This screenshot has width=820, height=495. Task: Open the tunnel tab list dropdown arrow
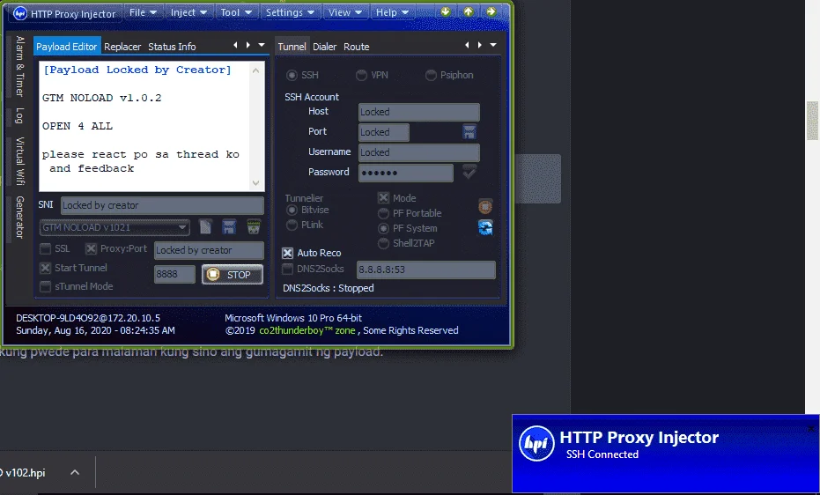tap(493, 46)
